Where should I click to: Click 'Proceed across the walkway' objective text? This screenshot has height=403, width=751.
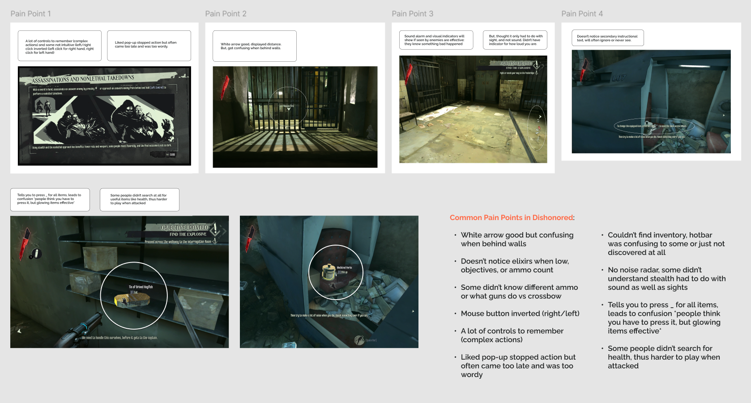click(x=178, y=242)
